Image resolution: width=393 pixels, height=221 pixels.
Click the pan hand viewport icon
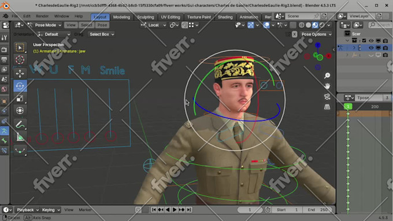(x=327, y=86)
